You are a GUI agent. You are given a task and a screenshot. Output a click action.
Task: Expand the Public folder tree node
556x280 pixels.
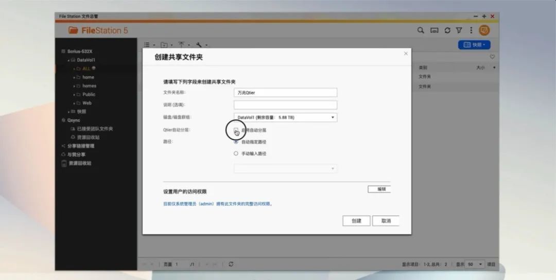[x=75, y=95]
